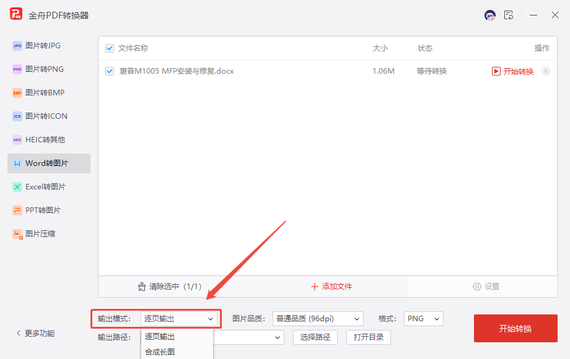Click the gear icon for 设置
The image size is (570, 359).
pyautogui.click(x=476, y=287)
